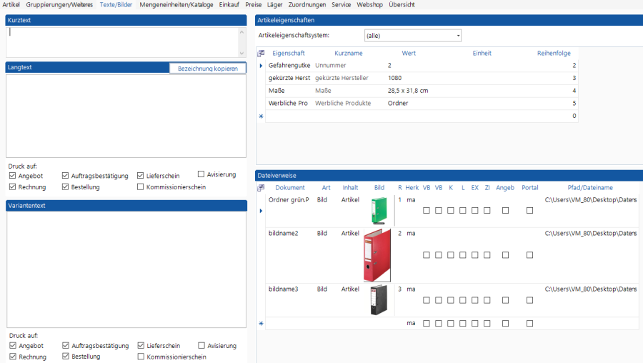The height and width of the screenshot is (363, 643).
Task: Select the green folder binder image
Action: pyautogui.click(x=378, y=210)
